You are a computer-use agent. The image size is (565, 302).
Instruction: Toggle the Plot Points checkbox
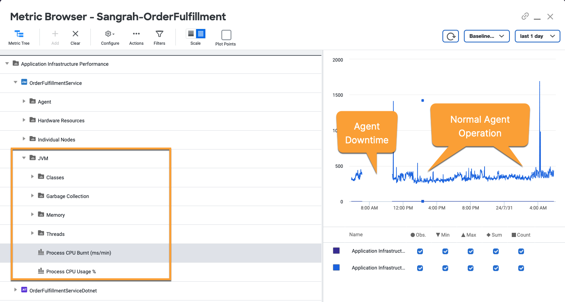(x=226, y=35)
